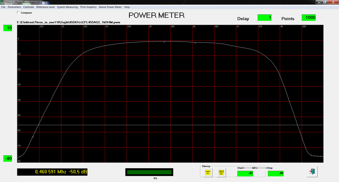Click the .425 frequency axis label
Viewport: 339px width, 182px height.
(x=42, y=27)
